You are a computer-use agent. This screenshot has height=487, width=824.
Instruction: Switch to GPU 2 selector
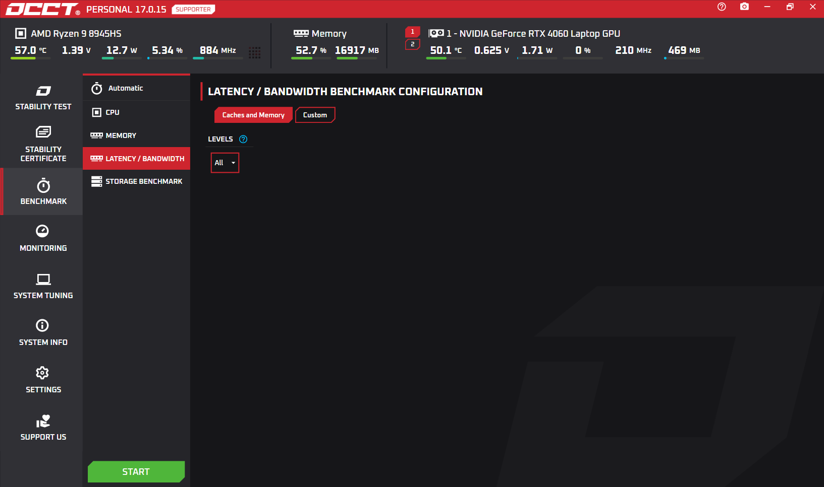pyautogui.click(x=412, y=44)
